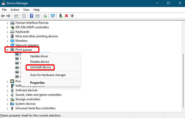
Task: Select the Mice and other pointing devices item
Action: (36, 36)
